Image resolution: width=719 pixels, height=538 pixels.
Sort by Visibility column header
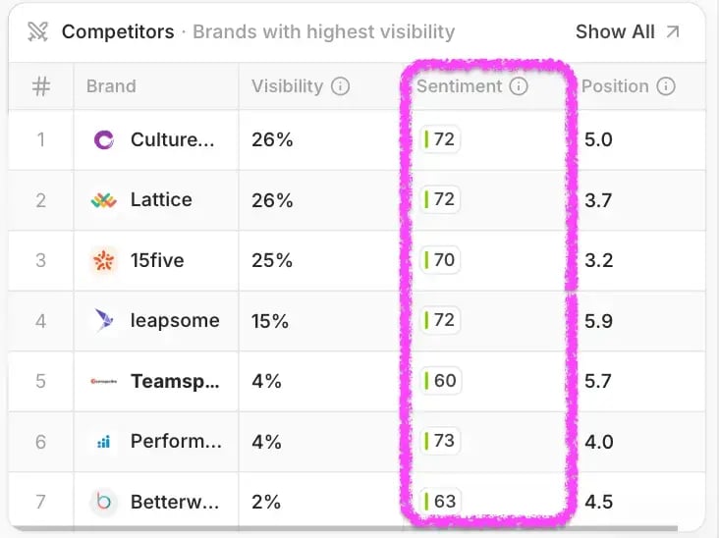(287, 86)
